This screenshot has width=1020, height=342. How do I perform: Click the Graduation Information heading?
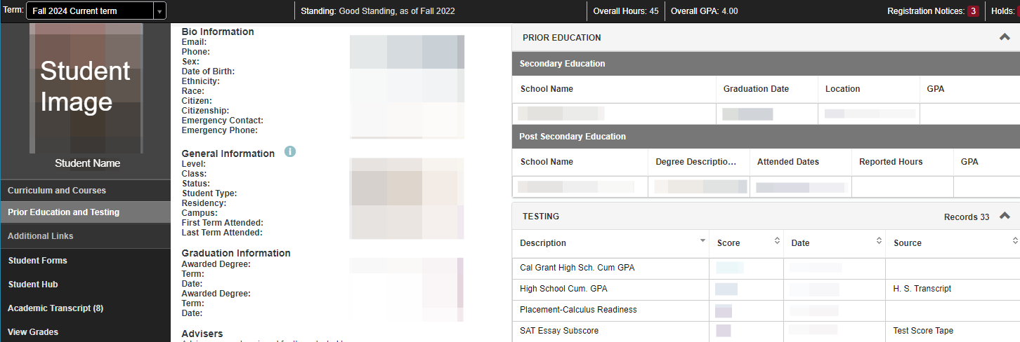pos(236,253)
